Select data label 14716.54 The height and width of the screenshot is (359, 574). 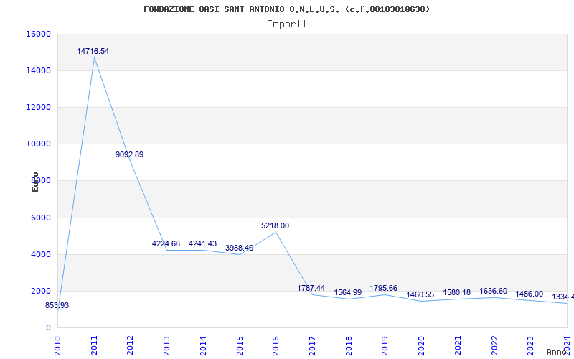[x=93, y=51]
